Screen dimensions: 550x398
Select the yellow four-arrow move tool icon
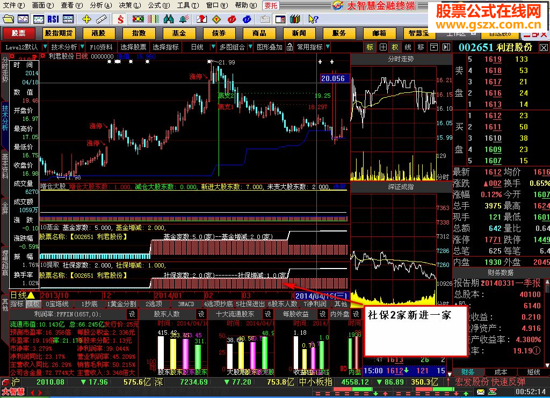coord(86,19)
